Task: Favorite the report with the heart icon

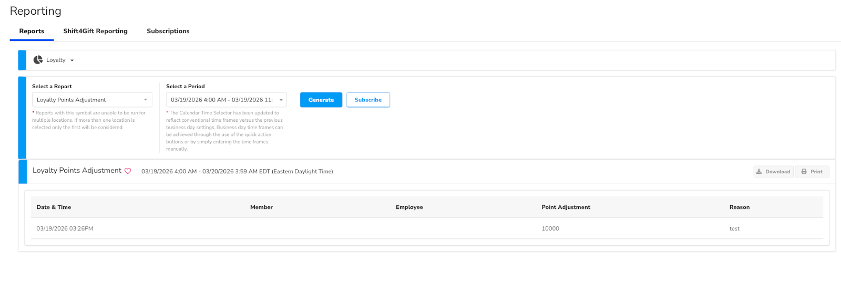Action: [x=128, y=171]
